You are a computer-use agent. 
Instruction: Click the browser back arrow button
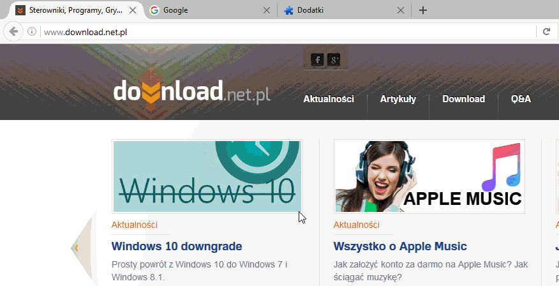[13, 32]
